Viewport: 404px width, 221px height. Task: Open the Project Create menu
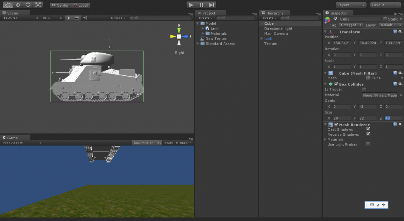coord(205,18)
